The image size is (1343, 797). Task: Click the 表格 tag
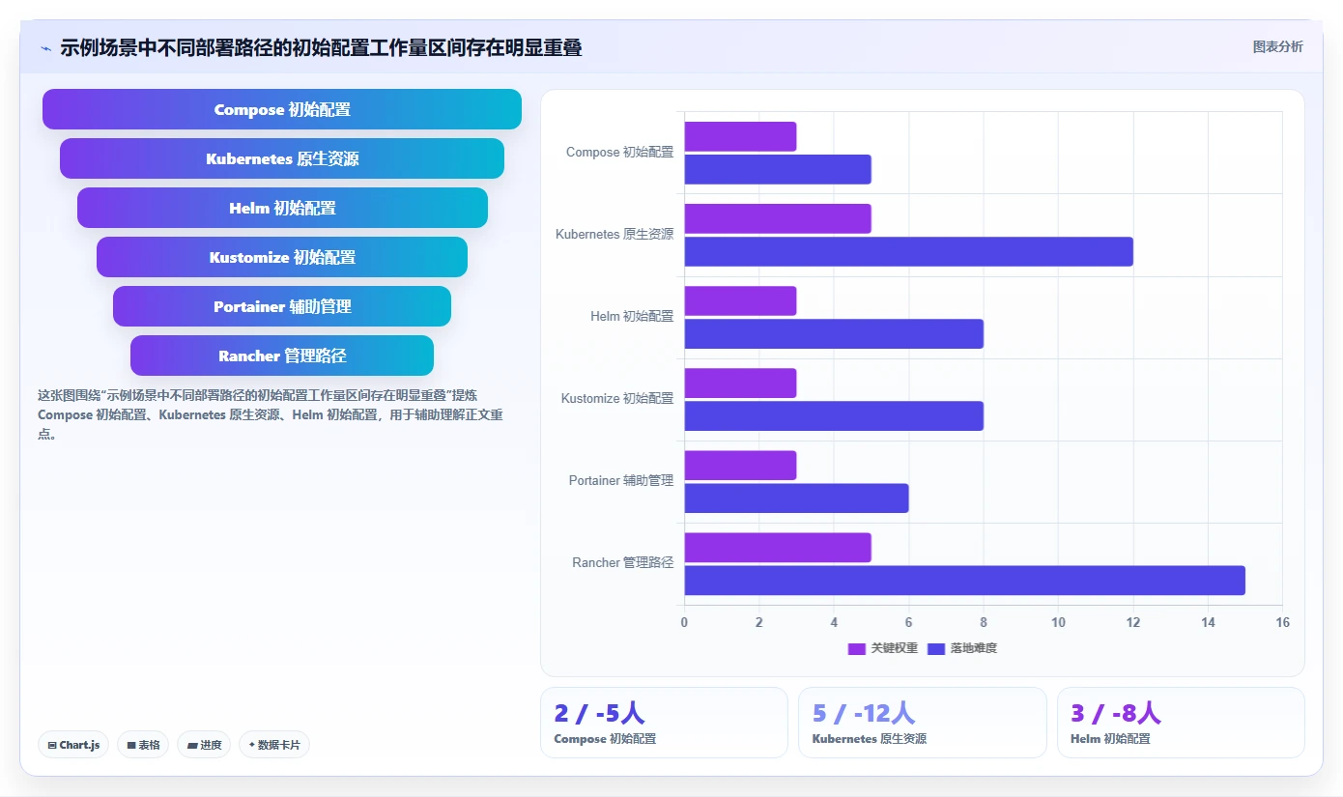point(143,745)
